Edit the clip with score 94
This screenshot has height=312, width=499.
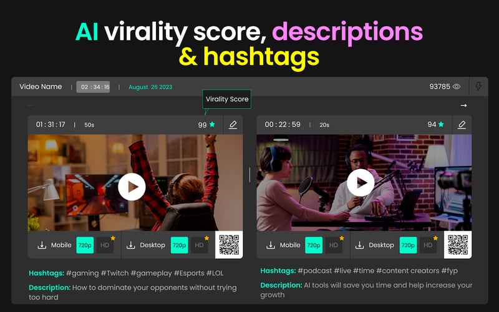462,125
